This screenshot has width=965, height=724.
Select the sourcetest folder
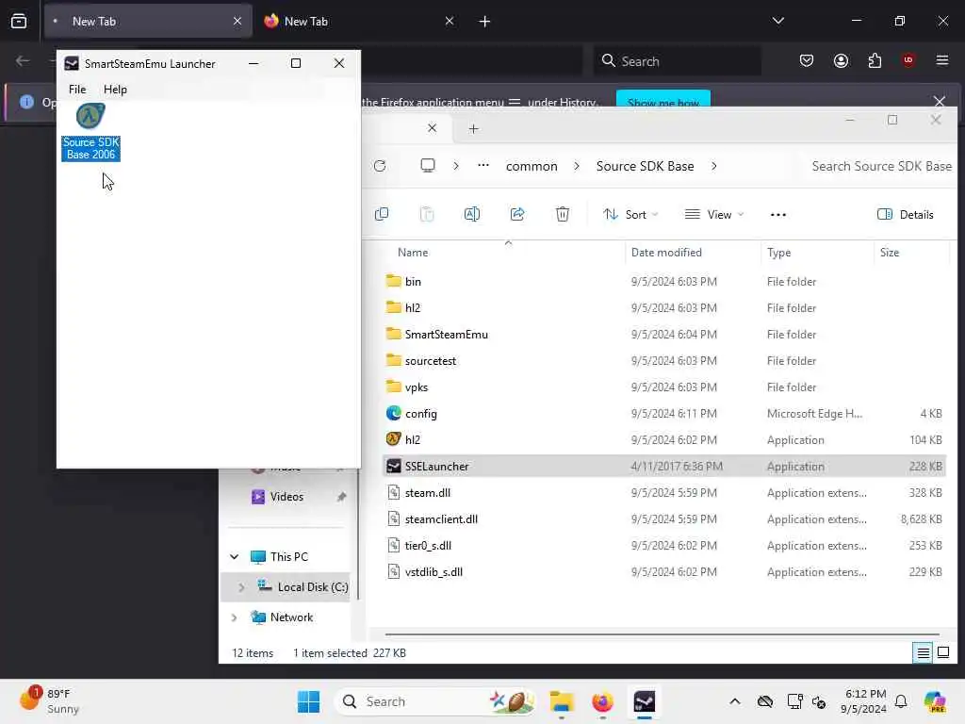(x=663, y=361)
